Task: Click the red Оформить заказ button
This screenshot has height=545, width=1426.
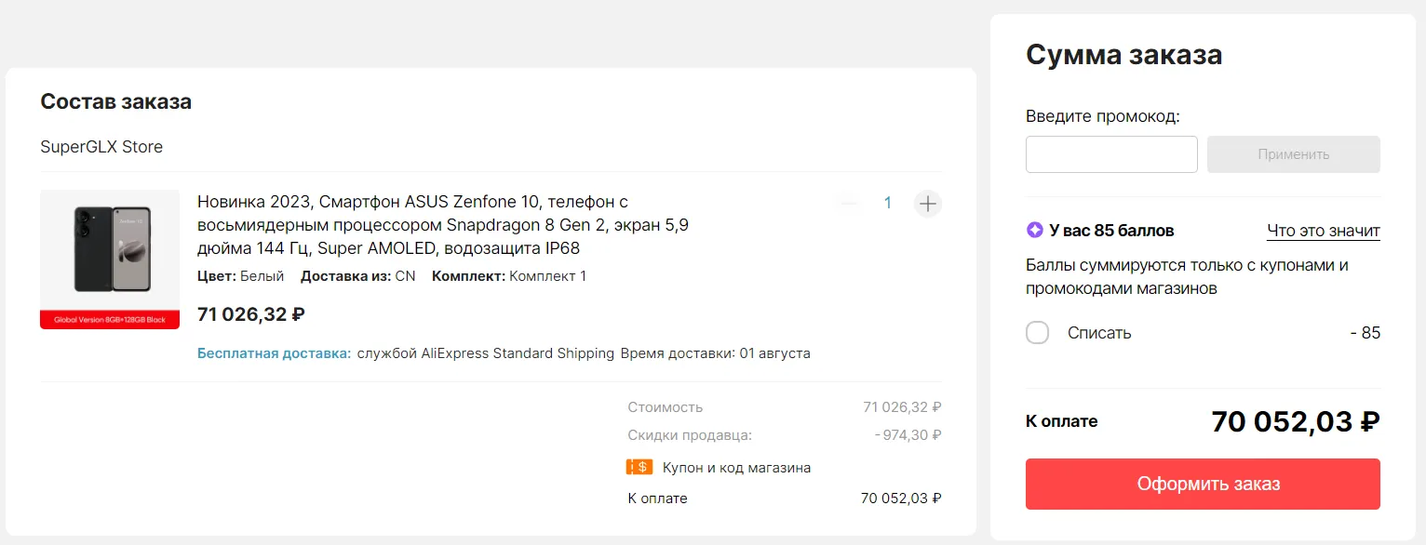Action: (1203, 484)
